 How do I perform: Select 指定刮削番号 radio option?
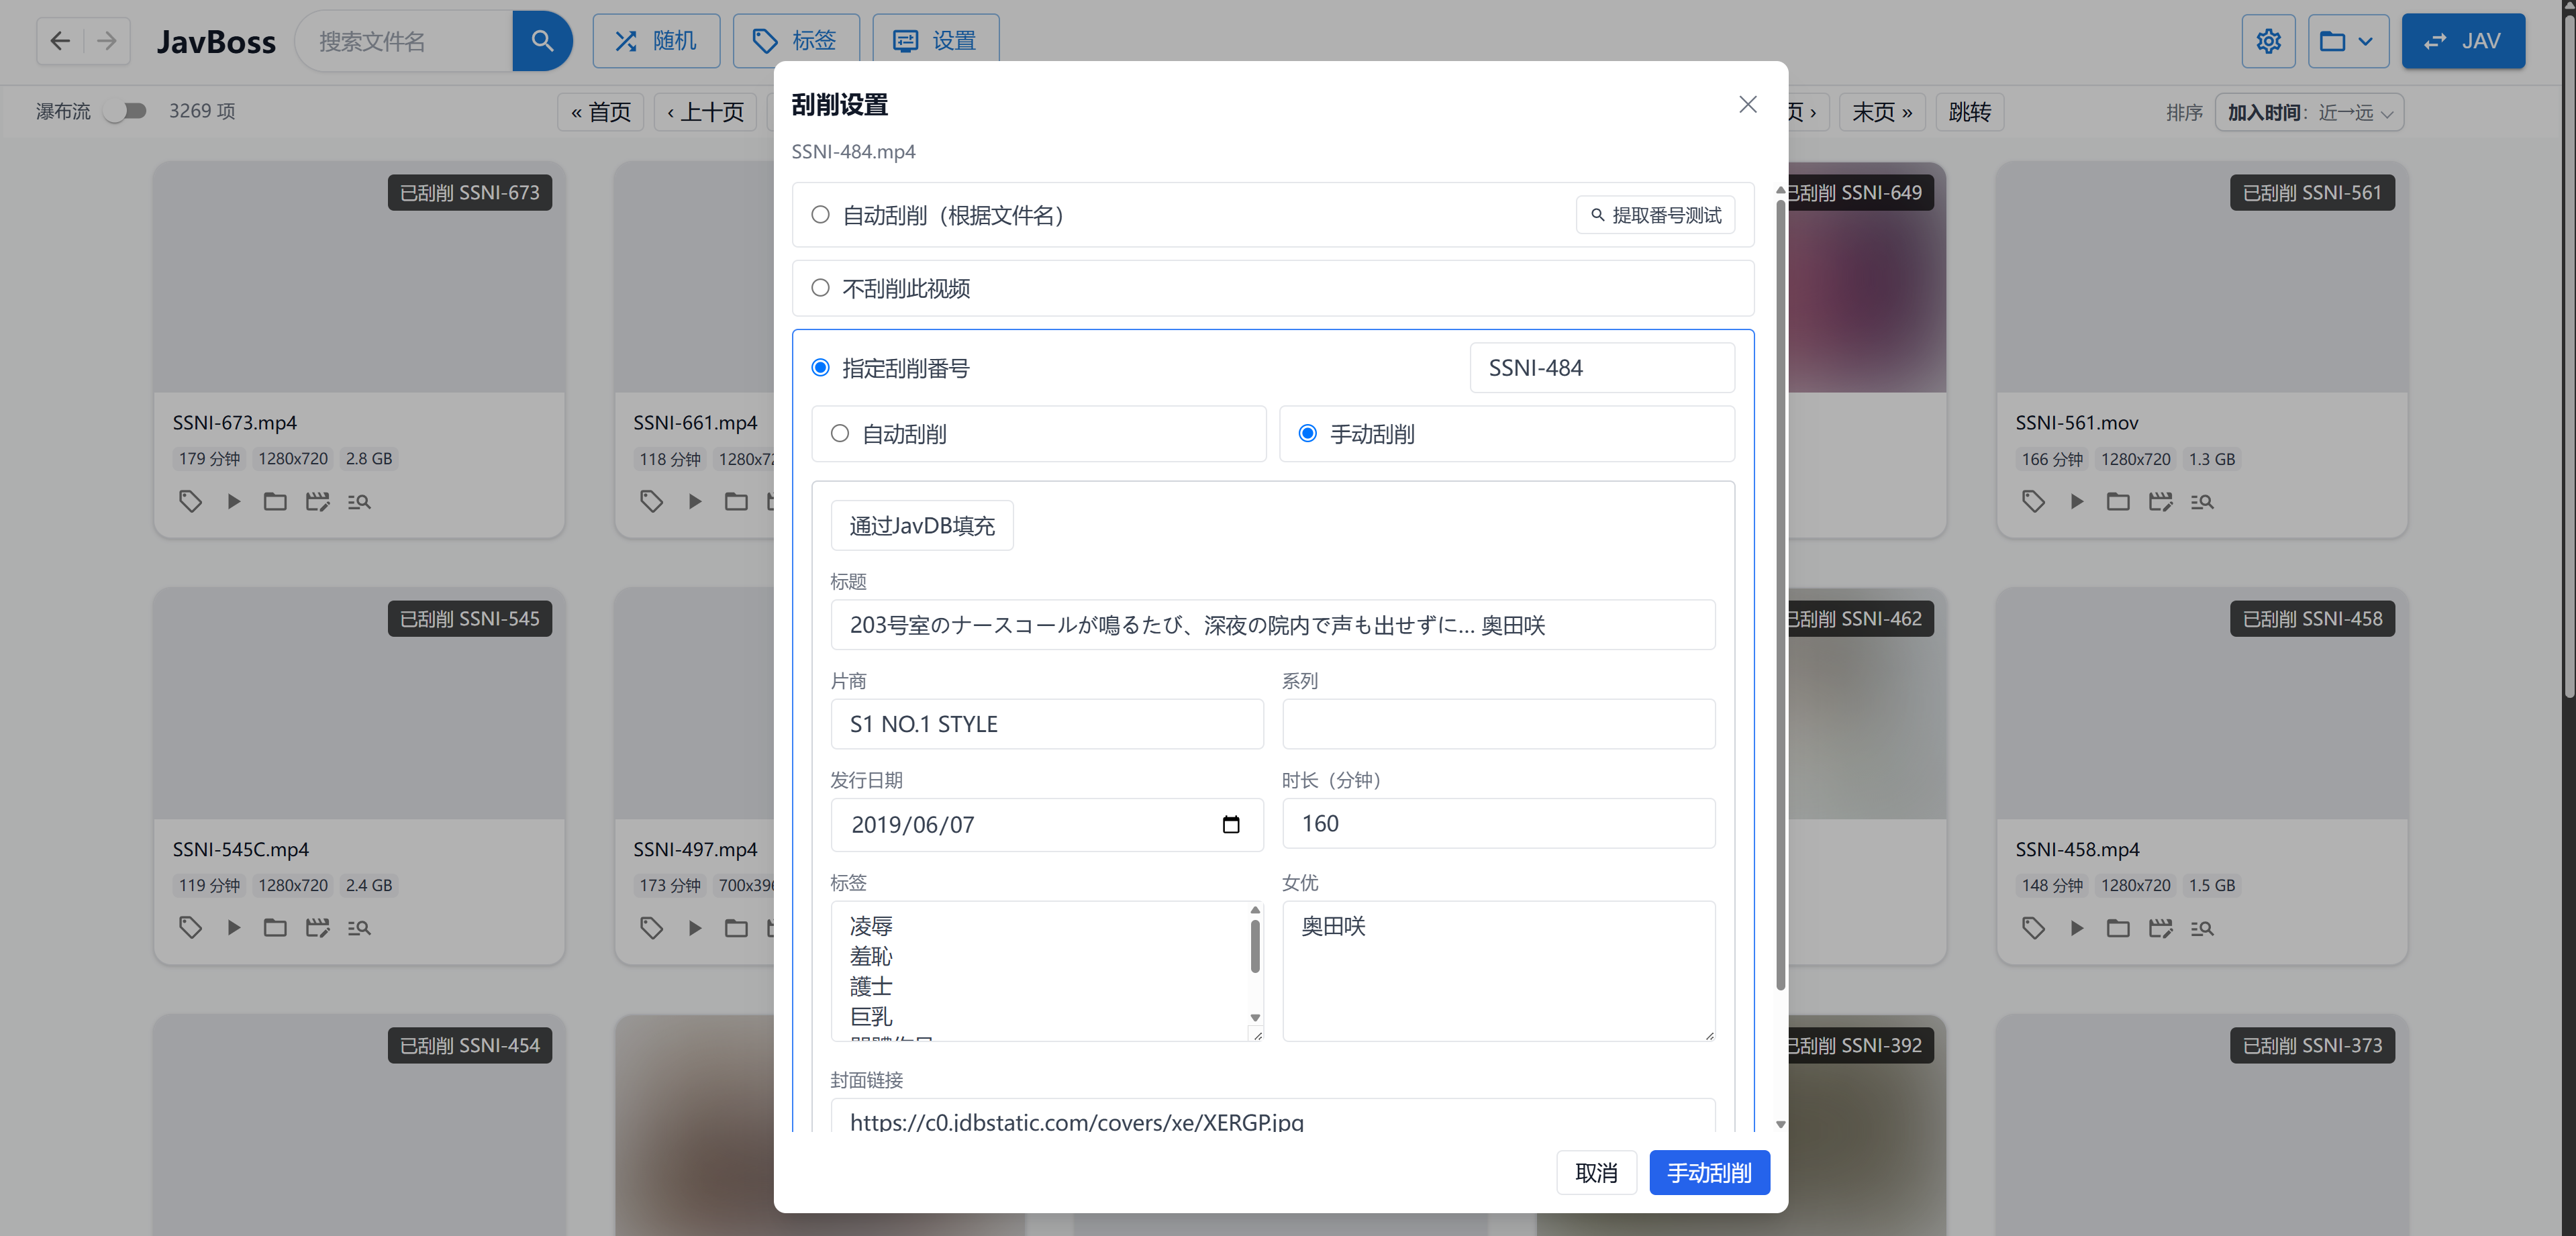point(820,368)
